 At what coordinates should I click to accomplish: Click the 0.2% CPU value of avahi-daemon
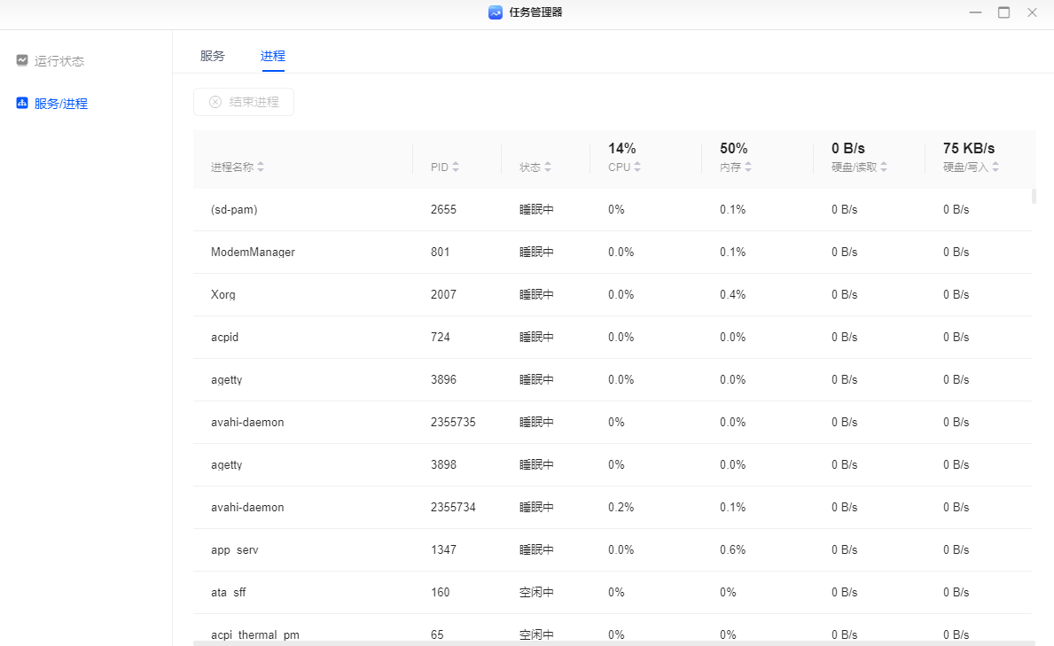pyautogui.click(x=621, y=507)
